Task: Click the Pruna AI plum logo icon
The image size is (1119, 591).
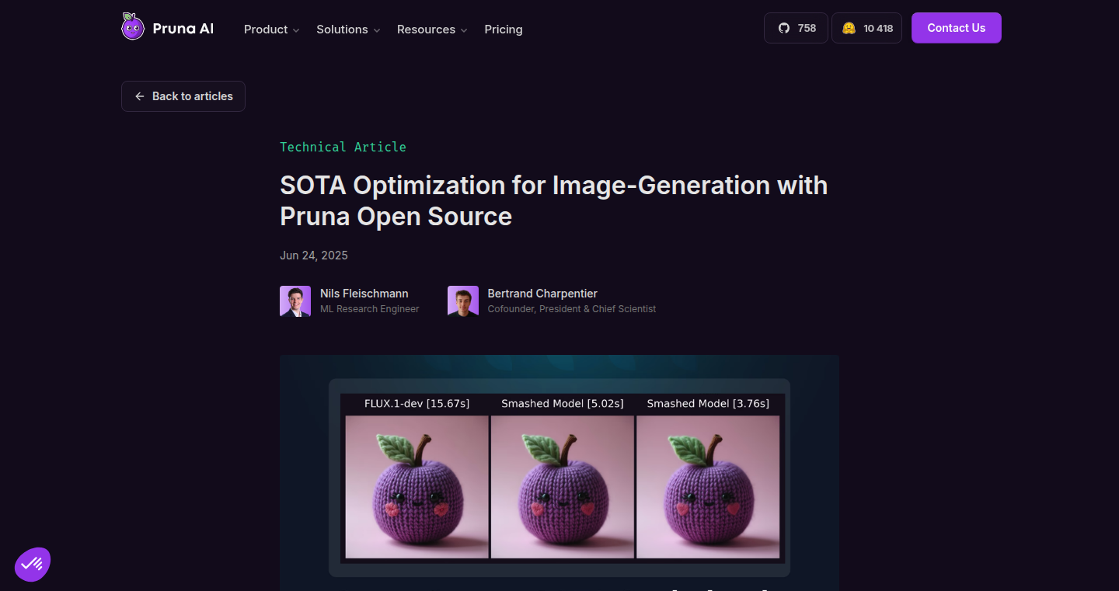Action: (133, 27)
